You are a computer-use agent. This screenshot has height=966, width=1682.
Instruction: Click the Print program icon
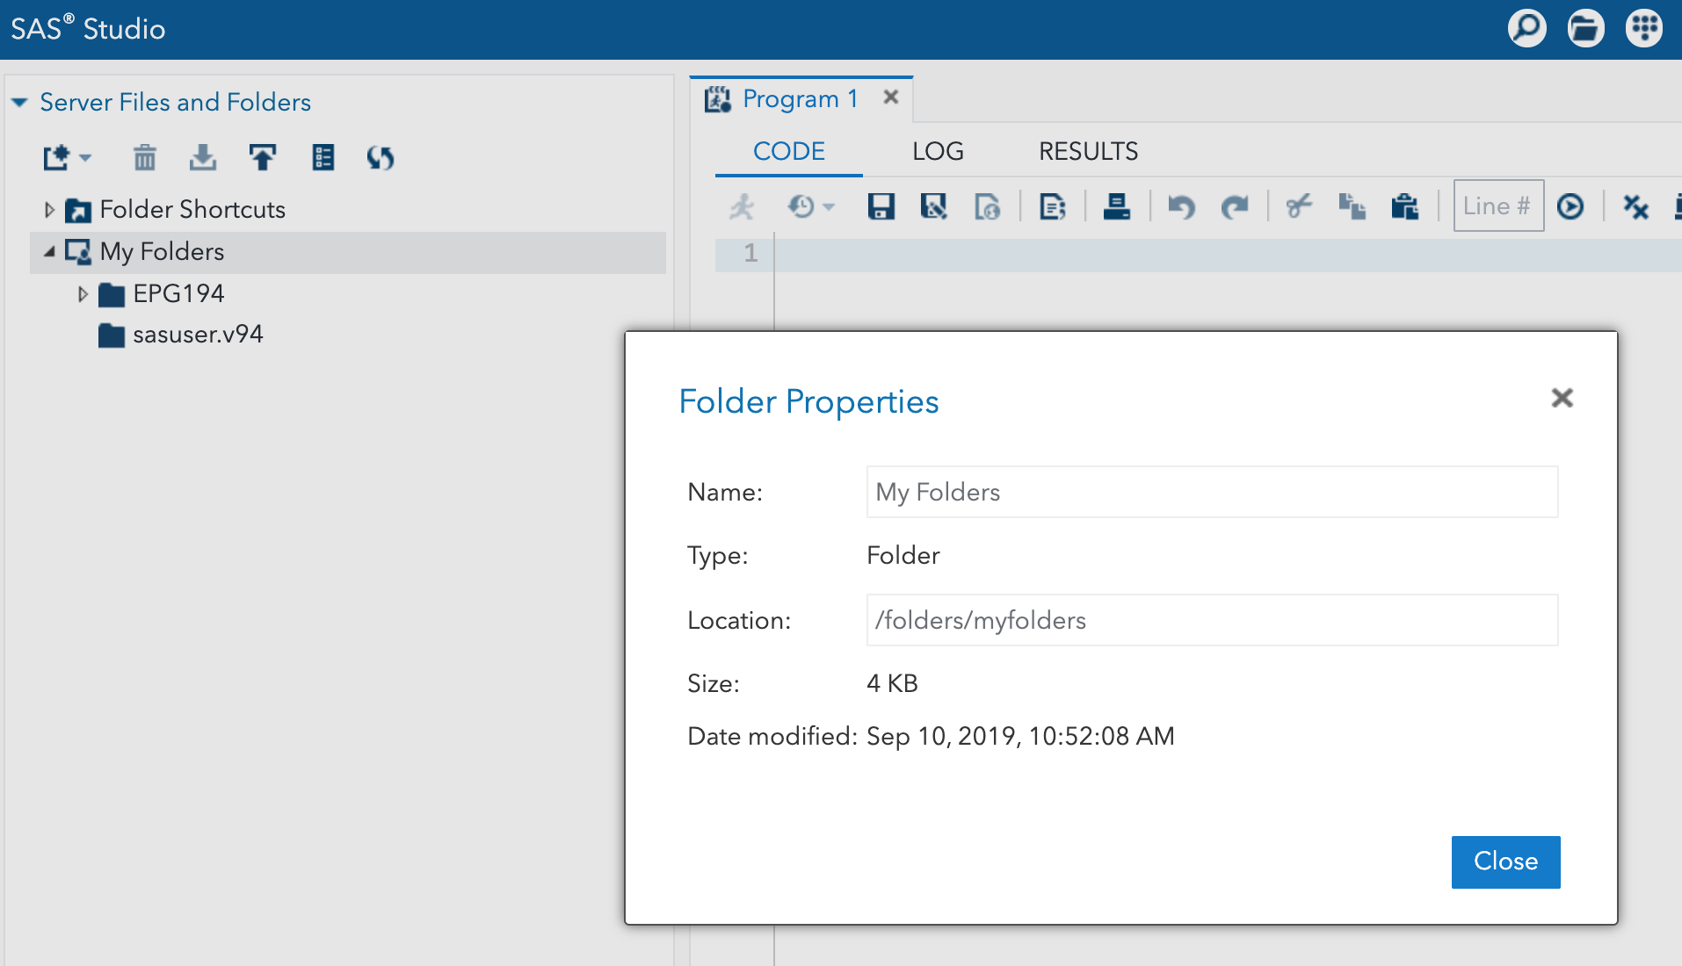click(x=1116, y=206)
